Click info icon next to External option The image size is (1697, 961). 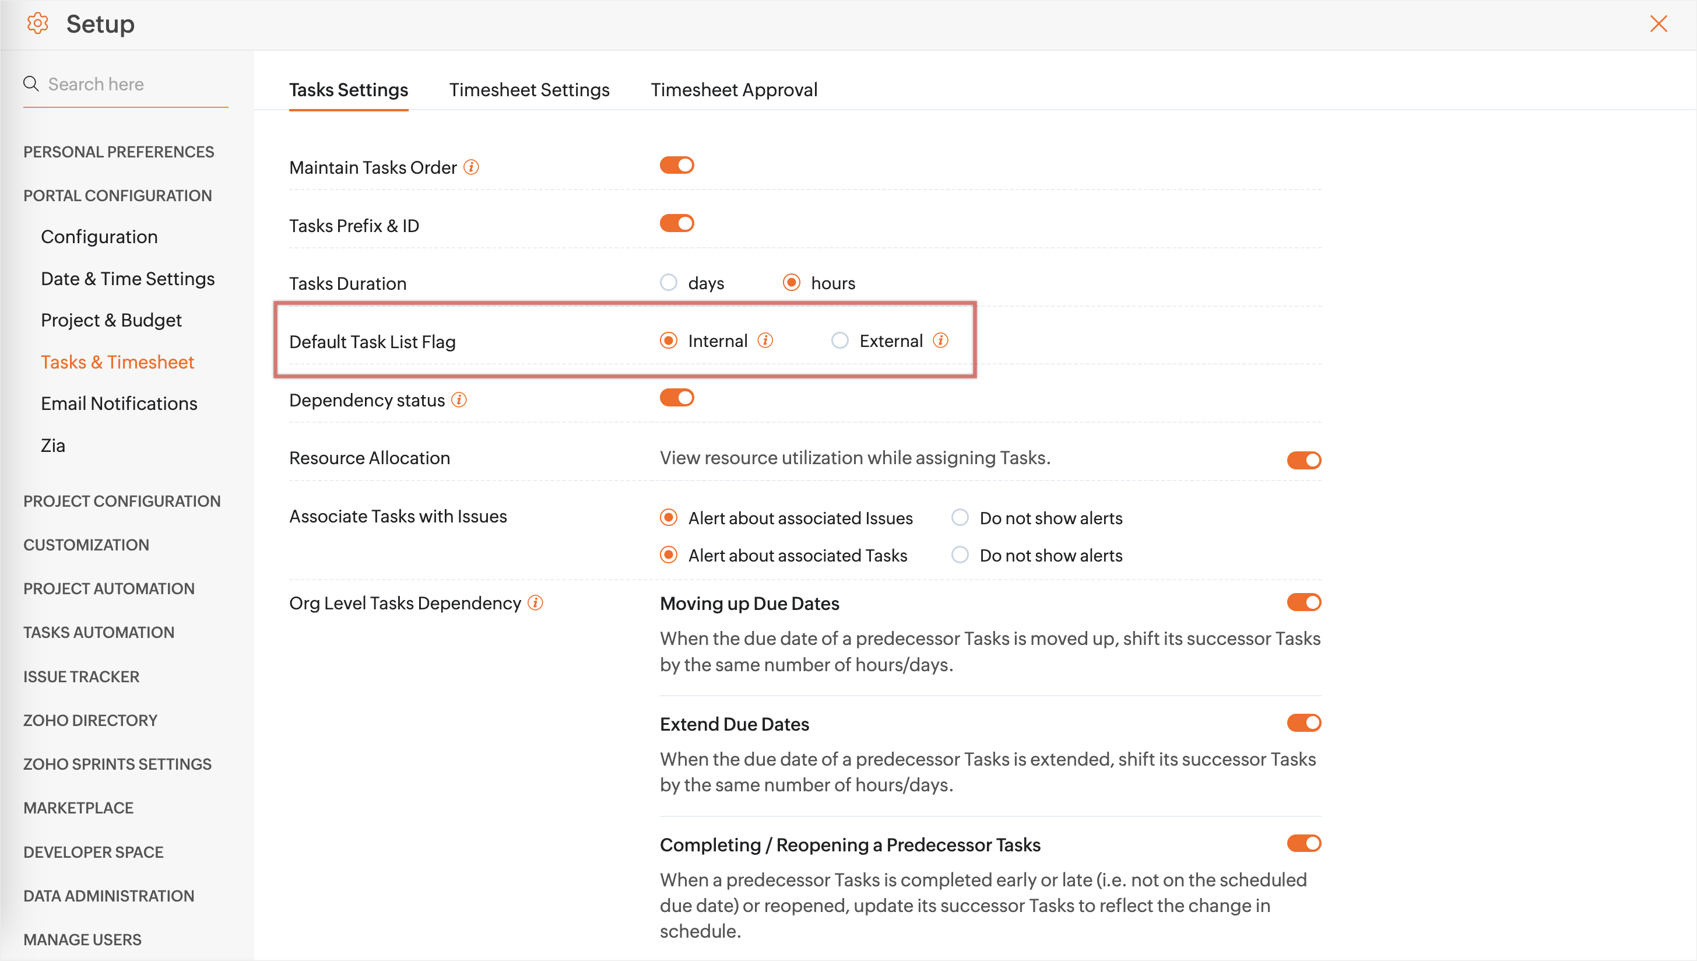[941, 341]
